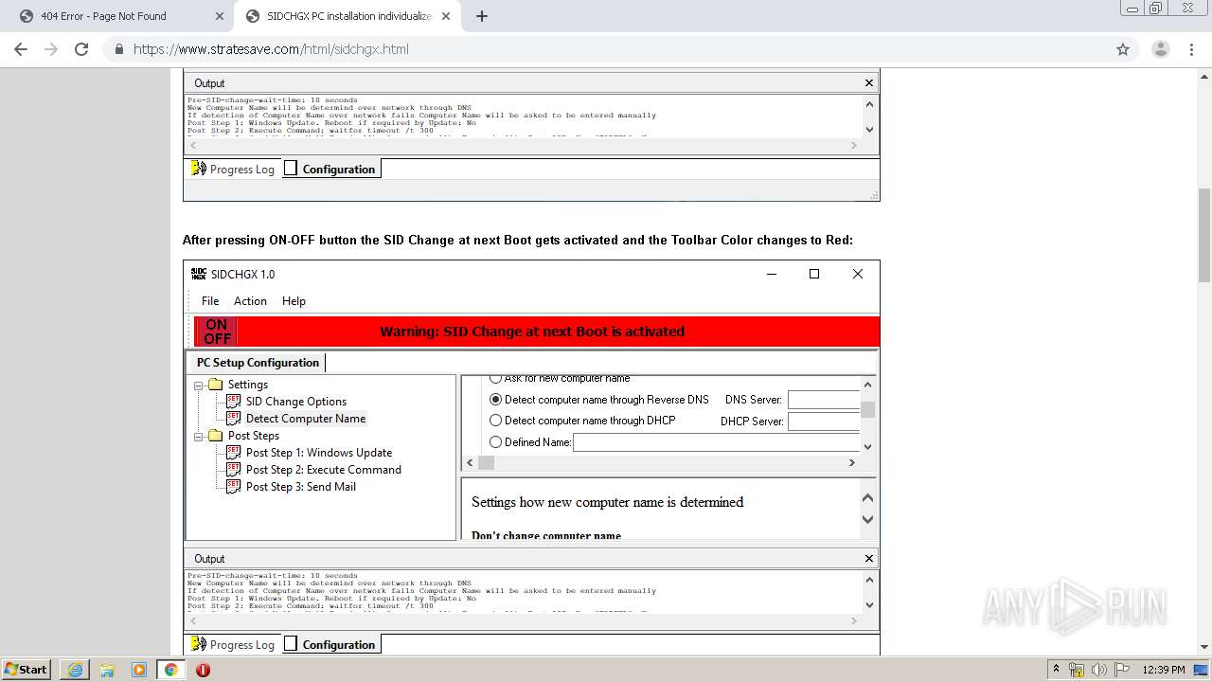The height and width of the screenshot is (682, 1212).
Task: Click the taskbar clock 12:39 PM
Action: (1164, 670)
